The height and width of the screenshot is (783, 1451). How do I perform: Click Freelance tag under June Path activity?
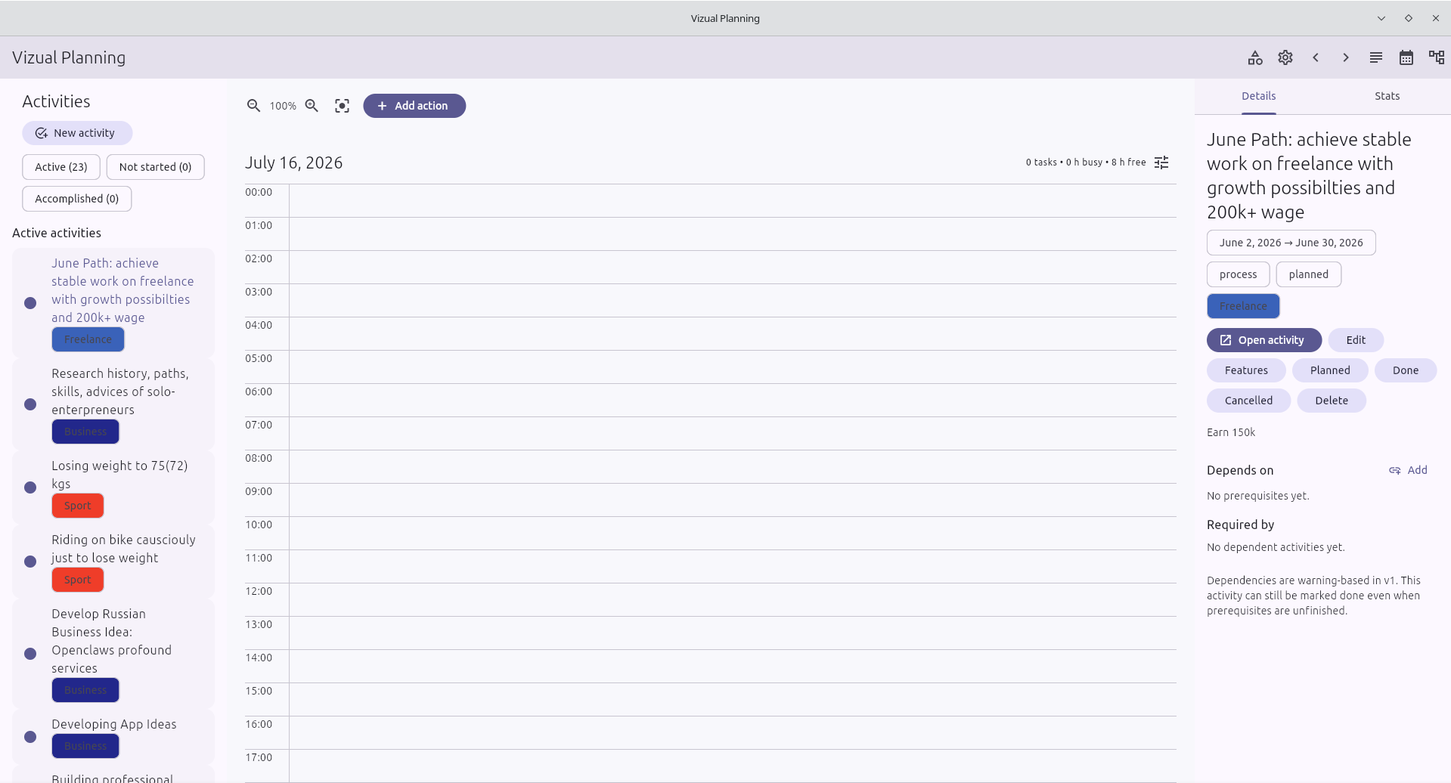[x=88, y=339]
